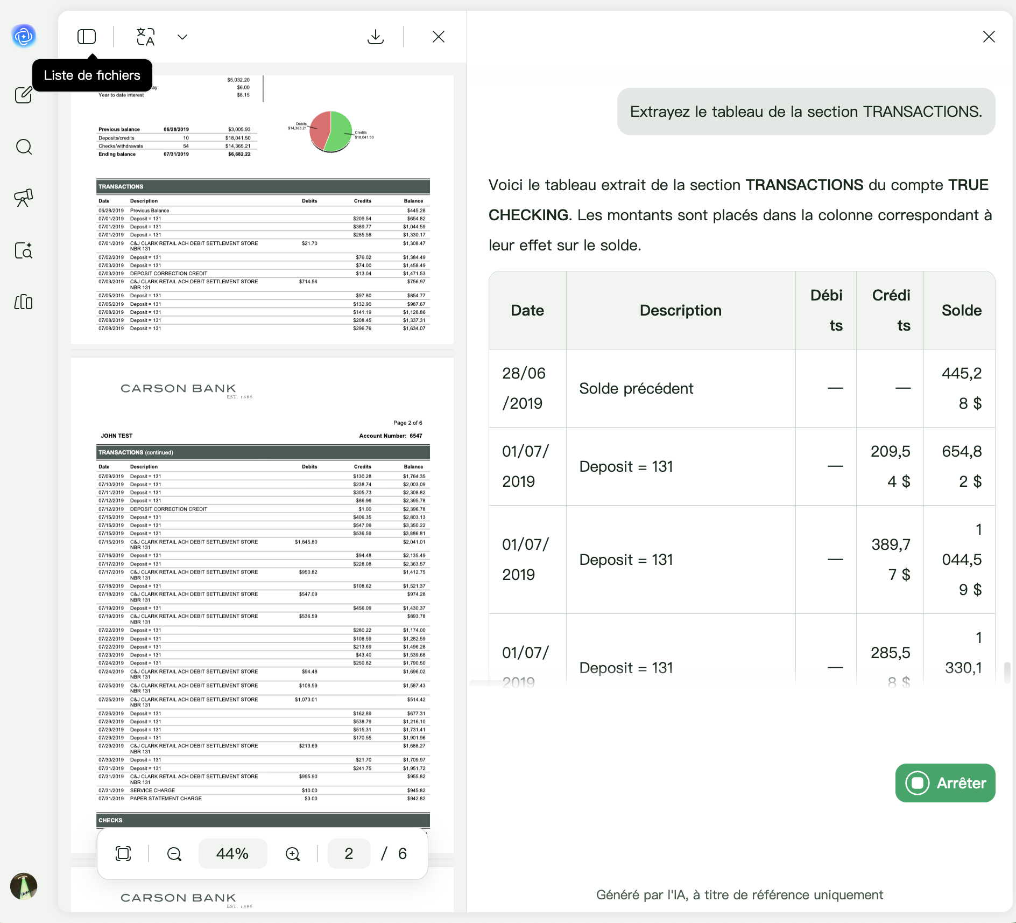Zoom in the PDF document

click(293, 854)
